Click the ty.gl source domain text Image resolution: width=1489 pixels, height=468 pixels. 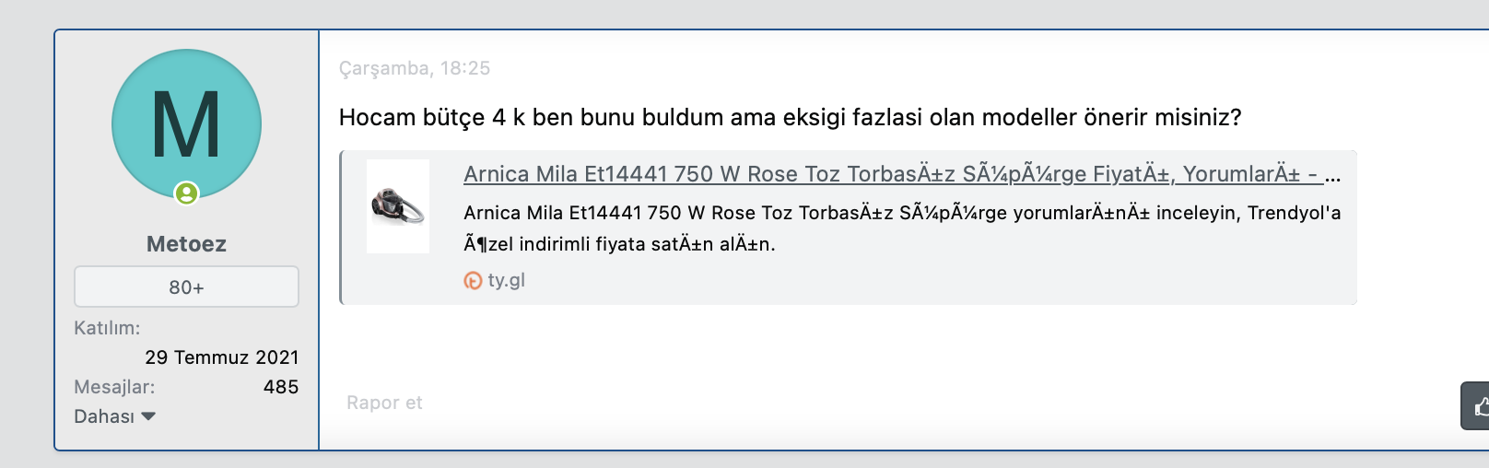(506, 280)
